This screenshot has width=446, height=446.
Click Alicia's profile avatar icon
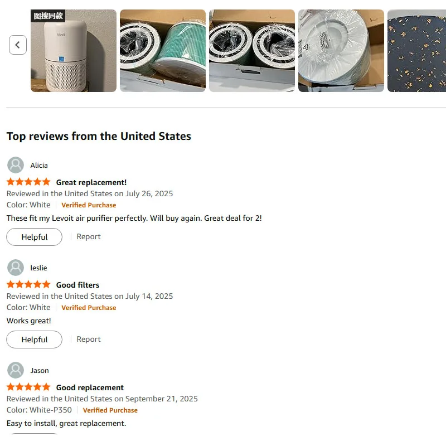(16, 165)
